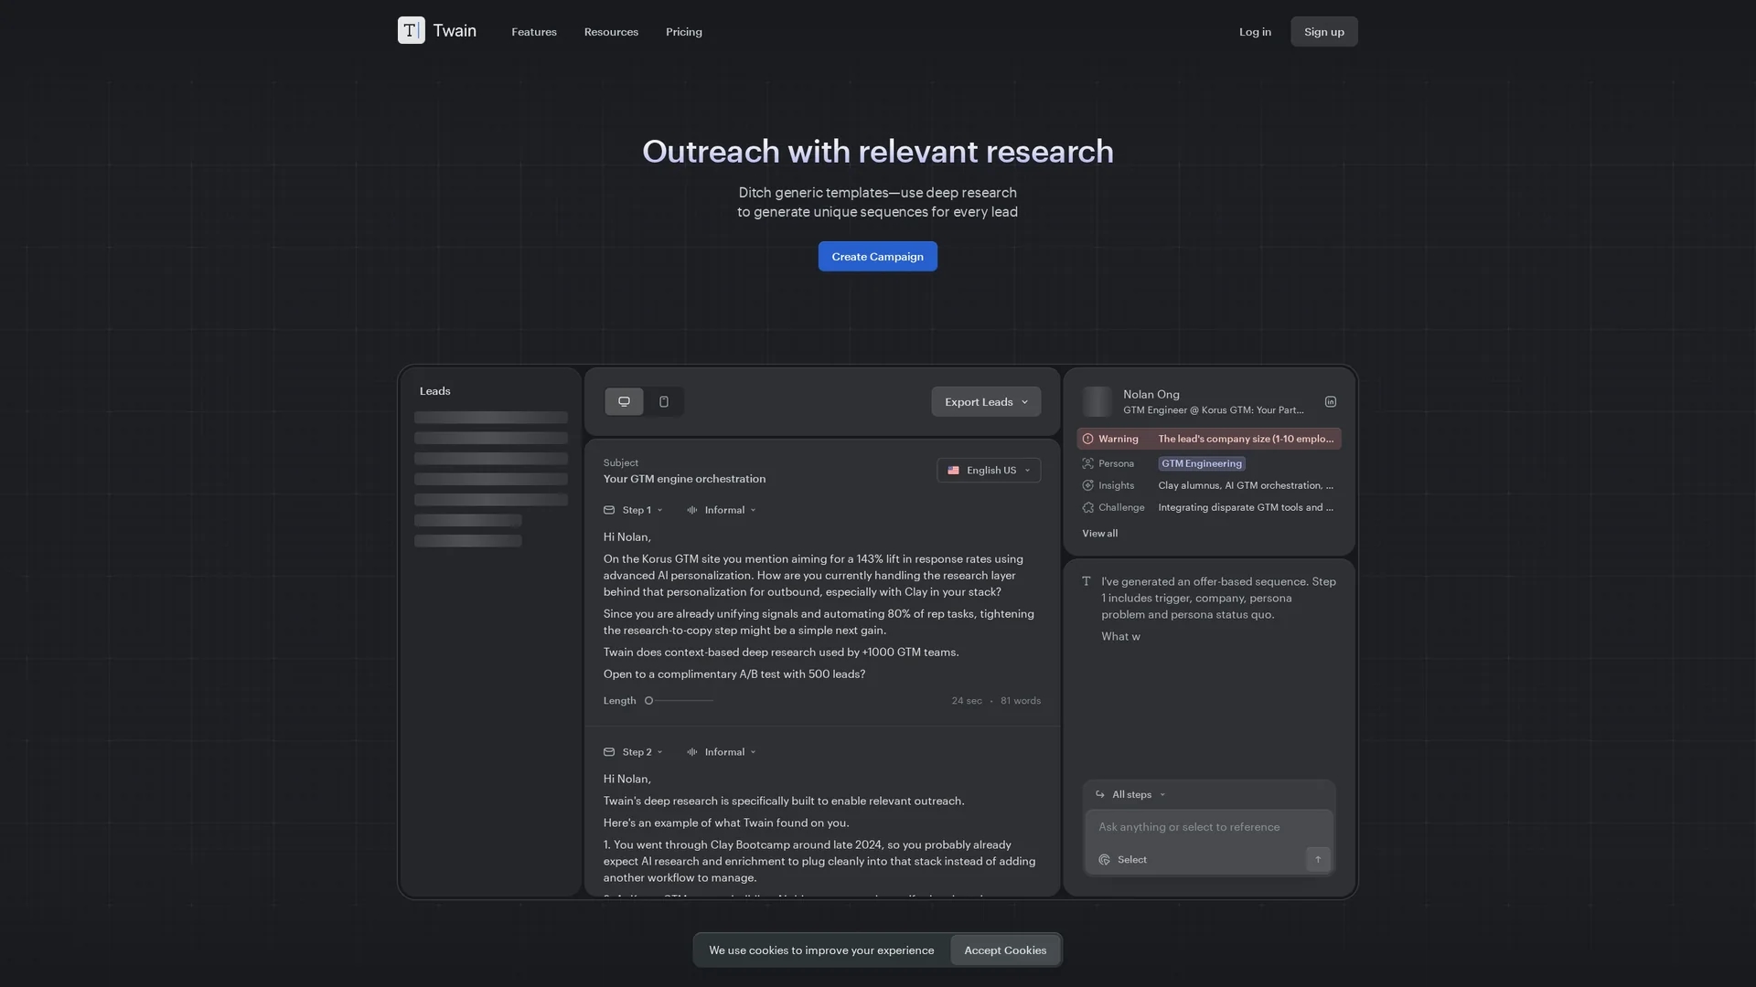
Task: Click the Twain T icon beside the message
Action: tap(1087, 581)
